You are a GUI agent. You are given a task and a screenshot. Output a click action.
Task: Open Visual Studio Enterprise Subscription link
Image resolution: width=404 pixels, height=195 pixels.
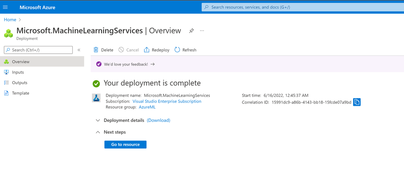pos(167,101)
